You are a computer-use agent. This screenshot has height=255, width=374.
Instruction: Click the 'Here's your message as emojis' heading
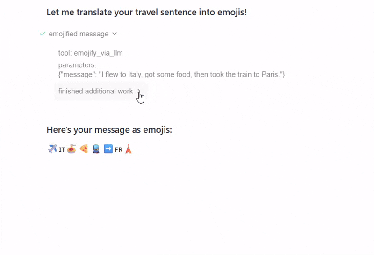109,129
